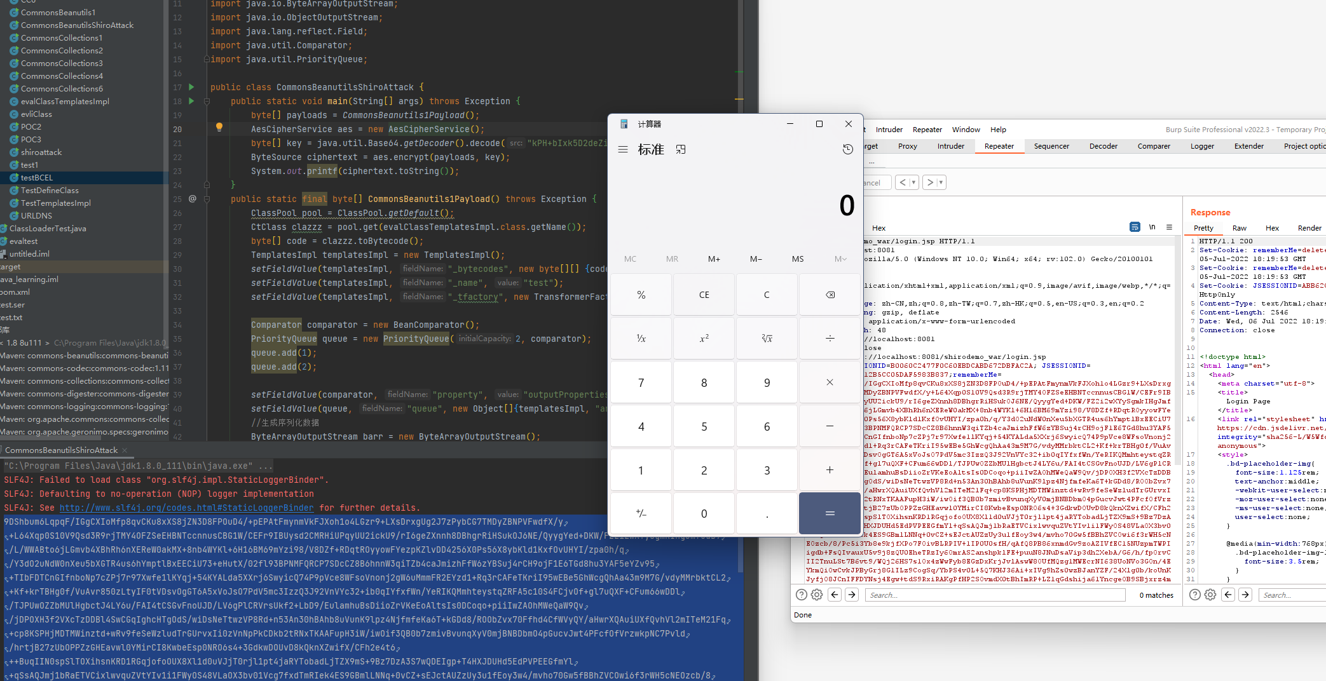Go to next Repeater request arrow

click(x=930, y=182)
